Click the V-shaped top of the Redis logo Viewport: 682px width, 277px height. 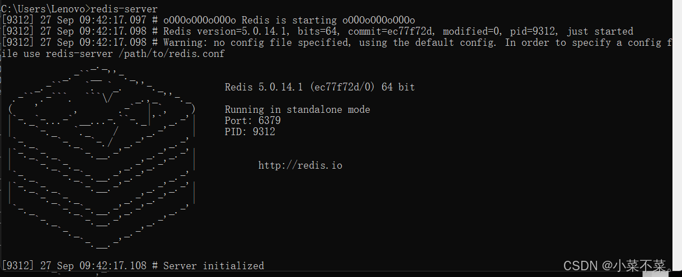click(x=107, y=98)
